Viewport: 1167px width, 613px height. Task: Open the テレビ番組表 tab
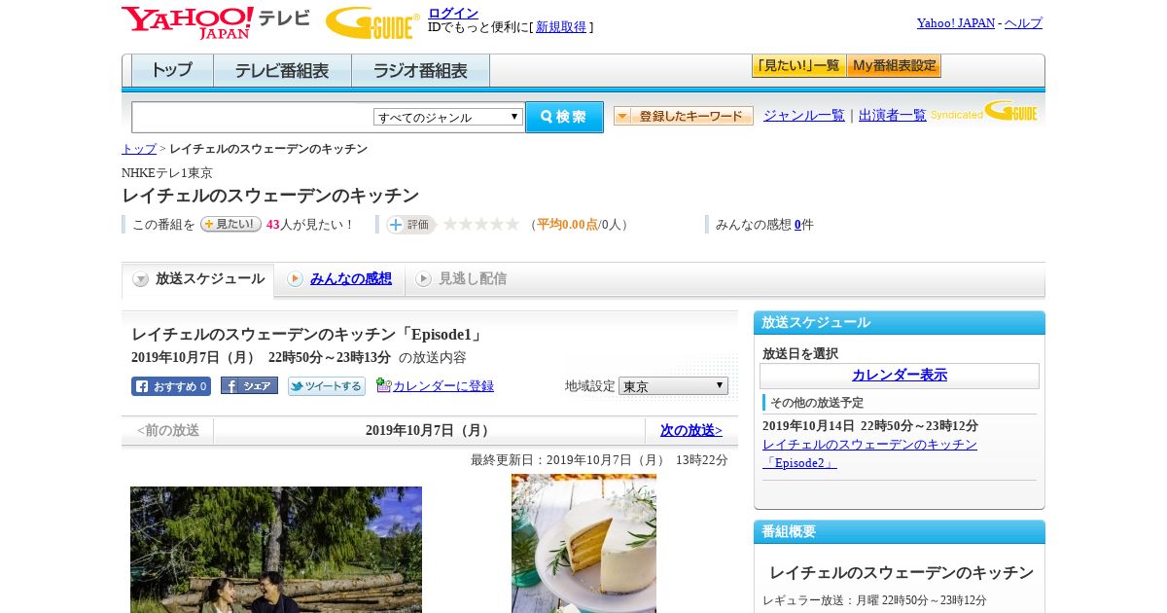[282, 71]
